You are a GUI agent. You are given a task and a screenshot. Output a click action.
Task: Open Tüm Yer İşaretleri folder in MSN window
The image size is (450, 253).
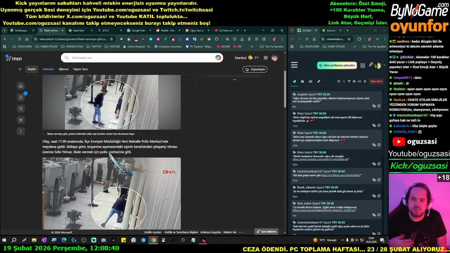272,46
